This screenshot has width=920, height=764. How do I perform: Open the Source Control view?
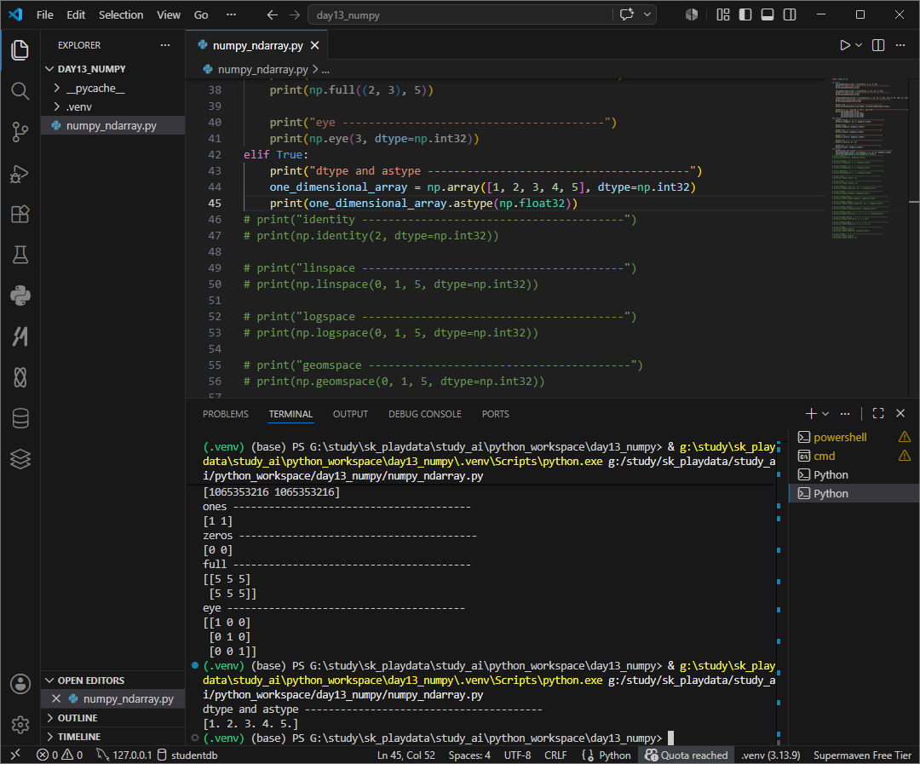point(20,132)
